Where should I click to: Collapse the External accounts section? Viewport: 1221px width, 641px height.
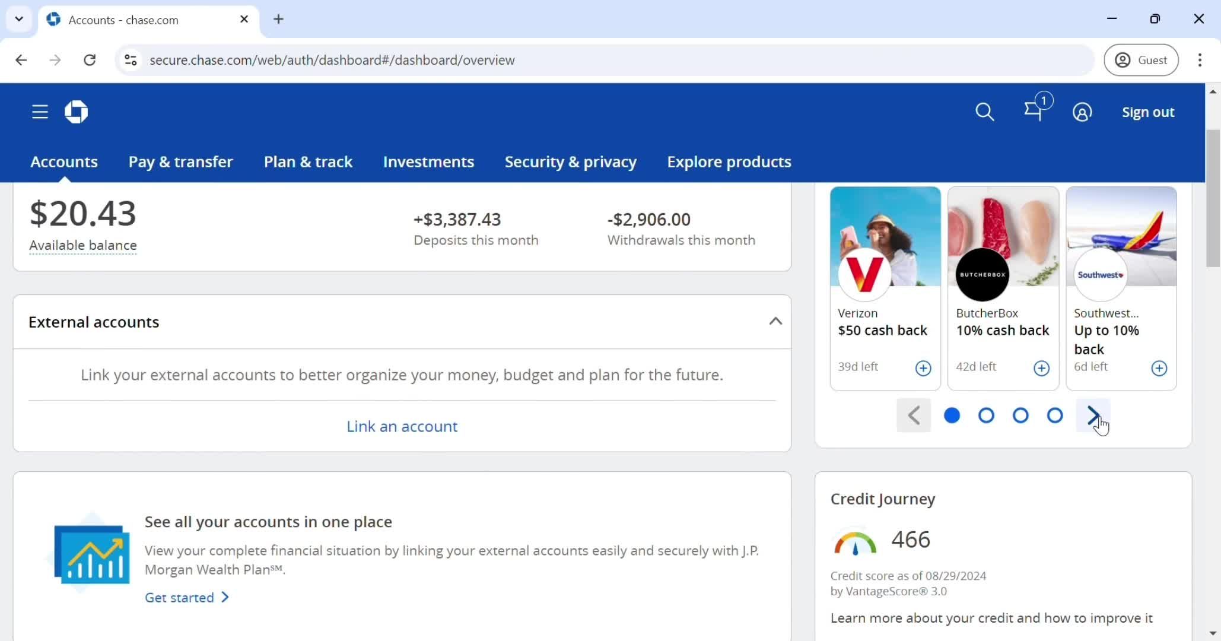(x=775, y=321)
